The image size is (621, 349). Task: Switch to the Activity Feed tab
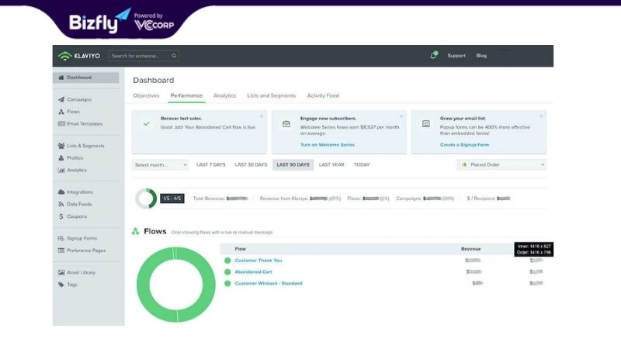(323, 95)
